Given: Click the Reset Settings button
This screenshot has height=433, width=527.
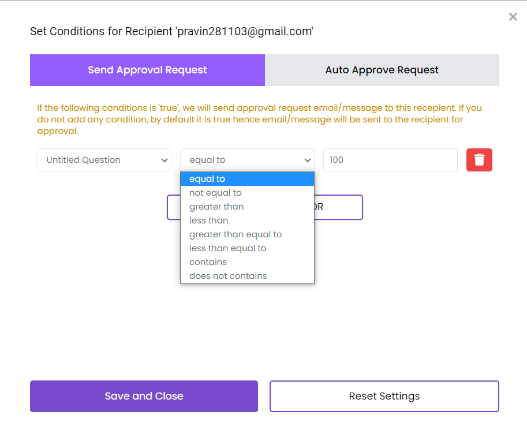Looking at the screenshot, I should pyautogui.click(x=384, y=396).
